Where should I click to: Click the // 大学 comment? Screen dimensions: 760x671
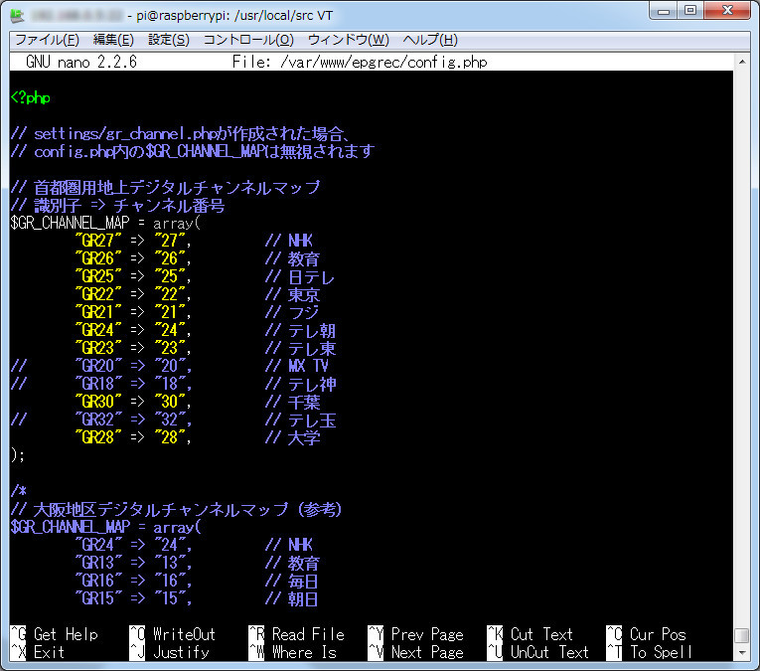(293, 437)
